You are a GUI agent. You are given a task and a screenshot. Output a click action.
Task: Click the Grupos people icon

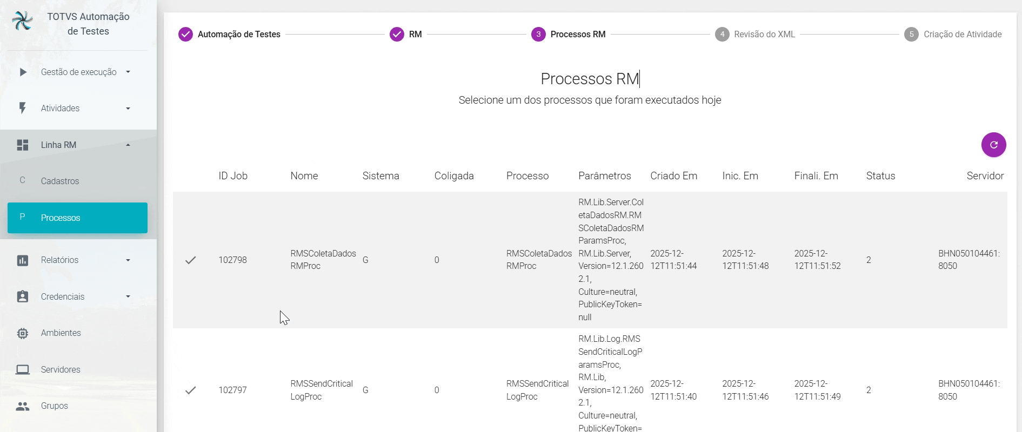tap(23, 406)
